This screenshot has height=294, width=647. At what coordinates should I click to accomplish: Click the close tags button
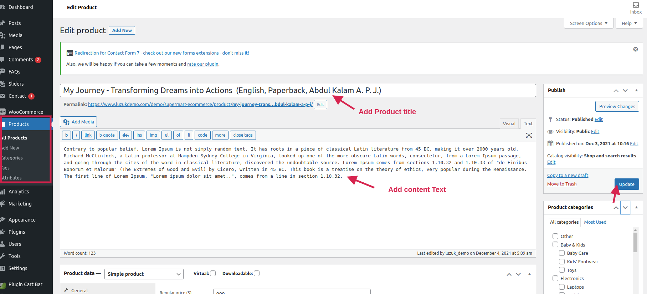point(243,135)
